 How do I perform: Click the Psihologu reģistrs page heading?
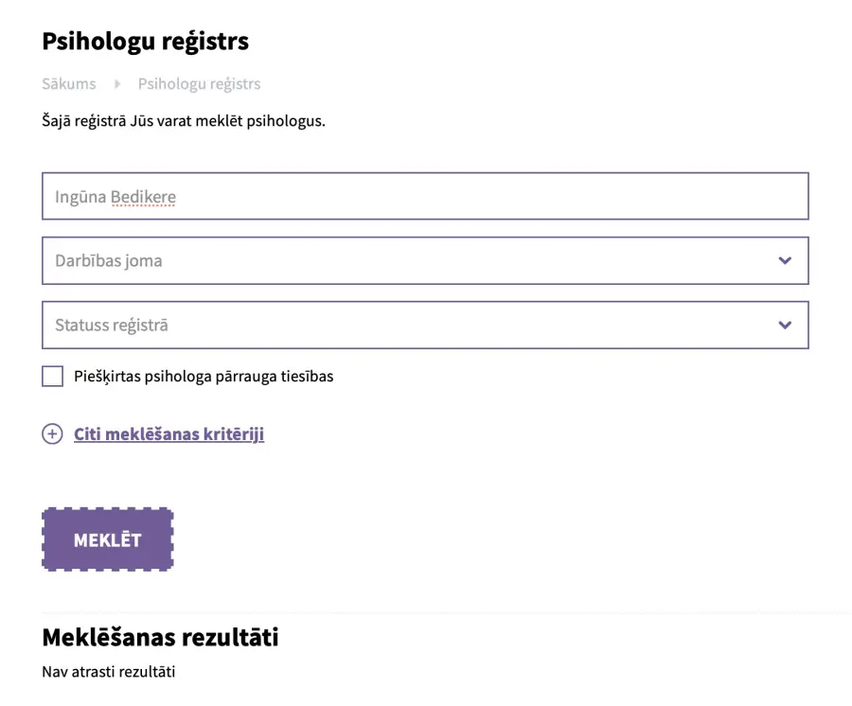[x=145, y=42]
